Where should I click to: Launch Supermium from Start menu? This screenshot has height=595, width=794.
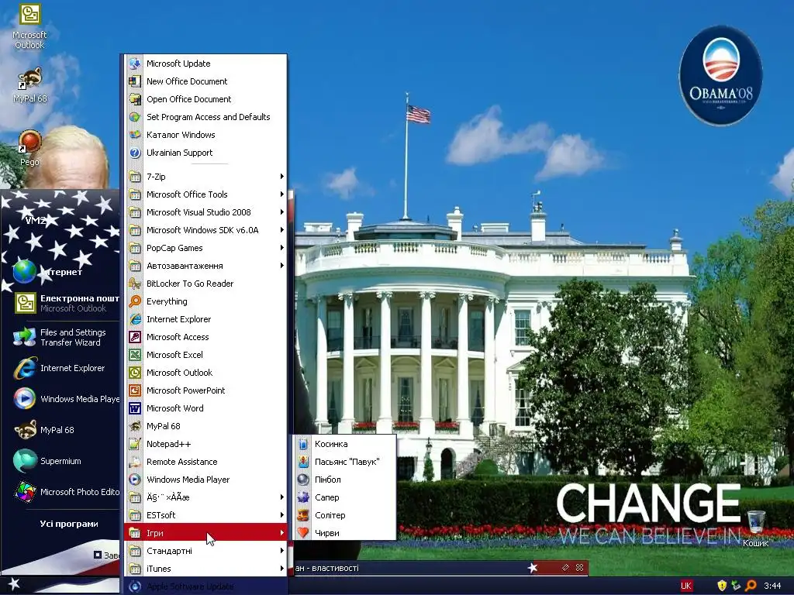coord(60,461)
